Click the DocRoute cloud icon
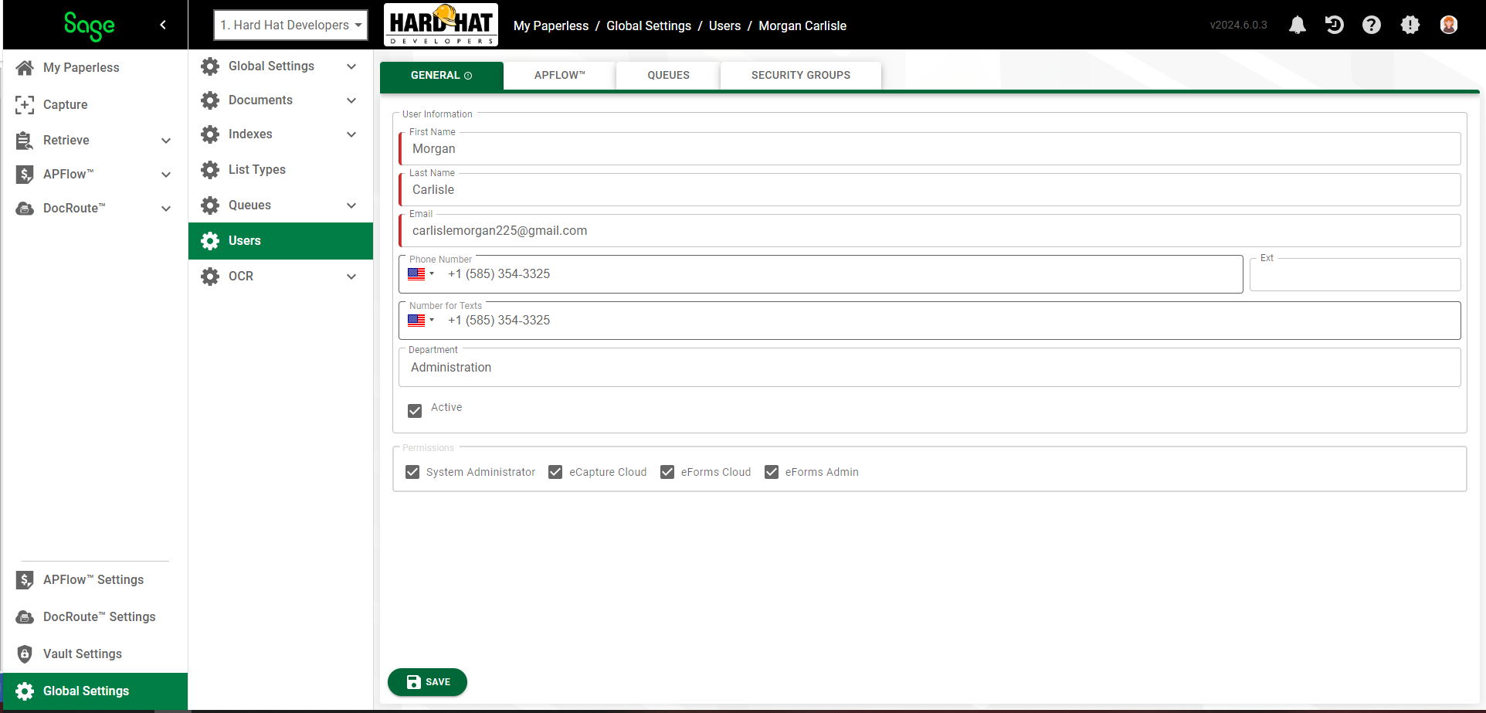Image resolution: width=1486 pixels, height=713 pixels. coord(25,208)
